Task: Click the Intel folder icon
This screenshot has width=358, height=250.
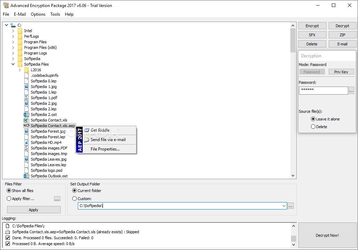Action: [20, 31]
